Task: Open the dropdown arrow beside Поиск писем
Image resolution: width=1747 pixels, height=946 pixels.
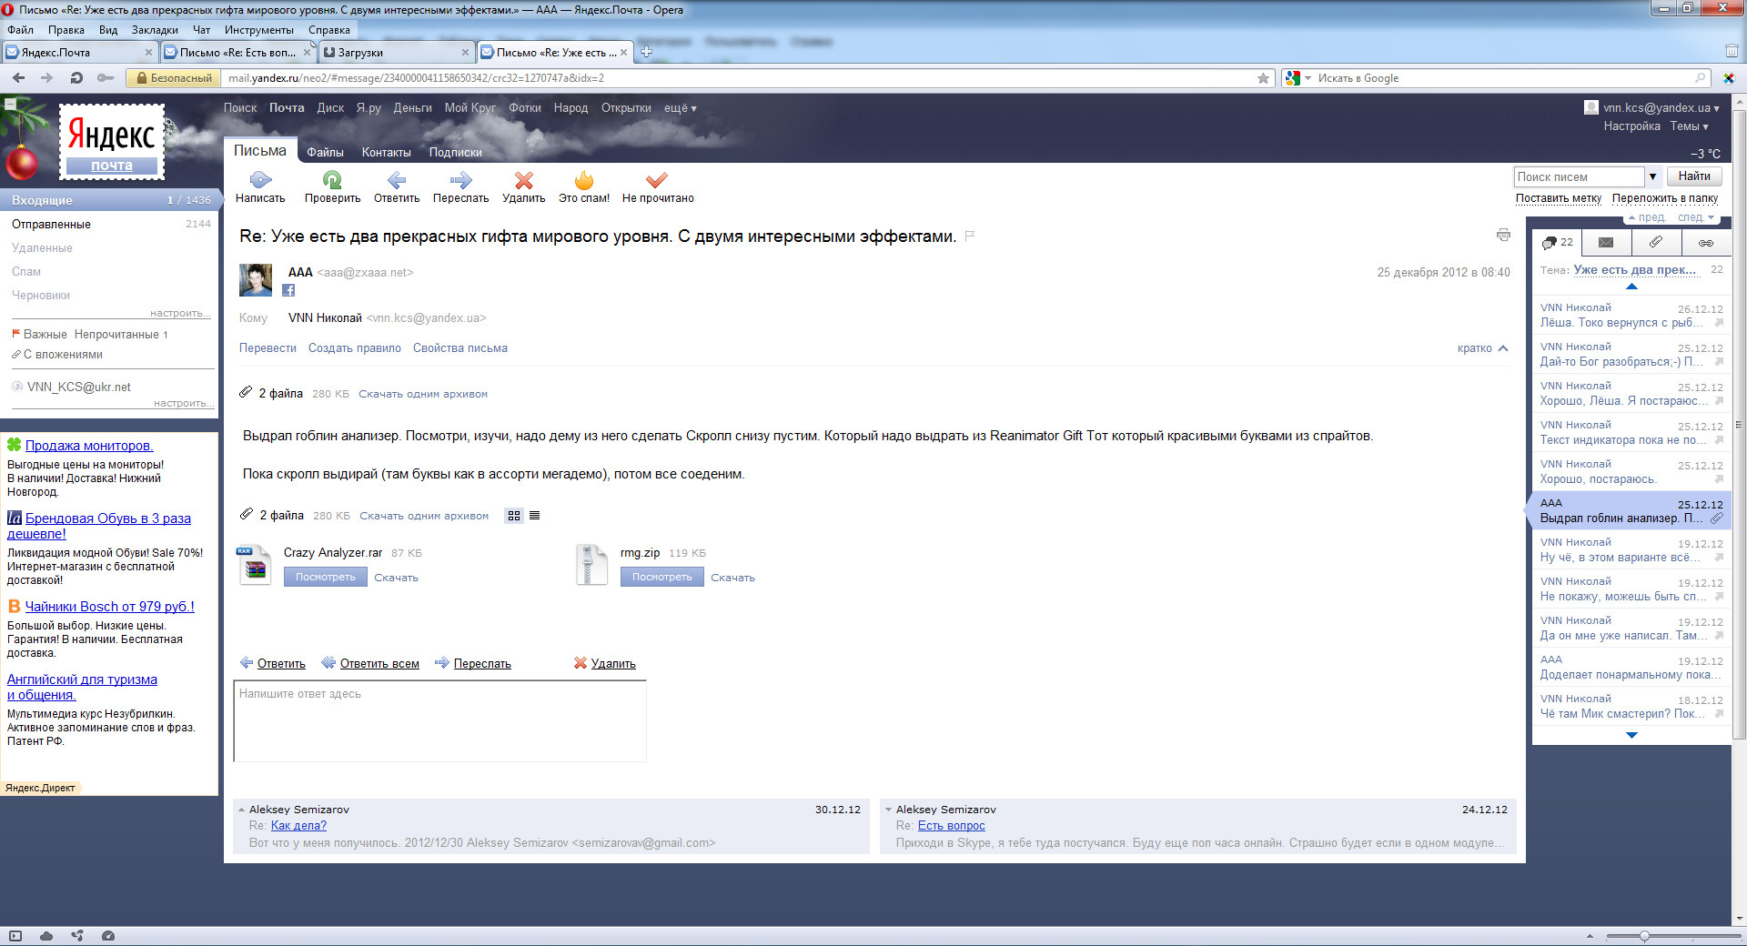Action: pyautogui.click(x=1652, y=176)
